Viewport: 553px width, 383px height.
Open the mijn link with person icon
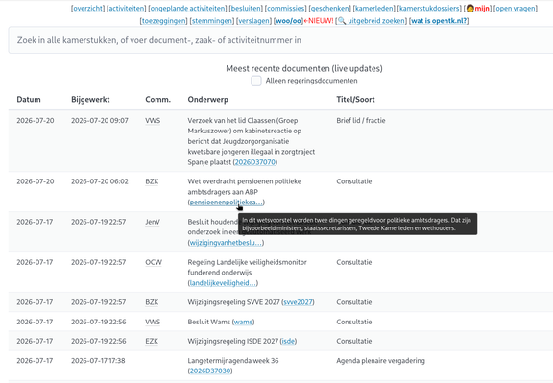[x=478, y=8]
